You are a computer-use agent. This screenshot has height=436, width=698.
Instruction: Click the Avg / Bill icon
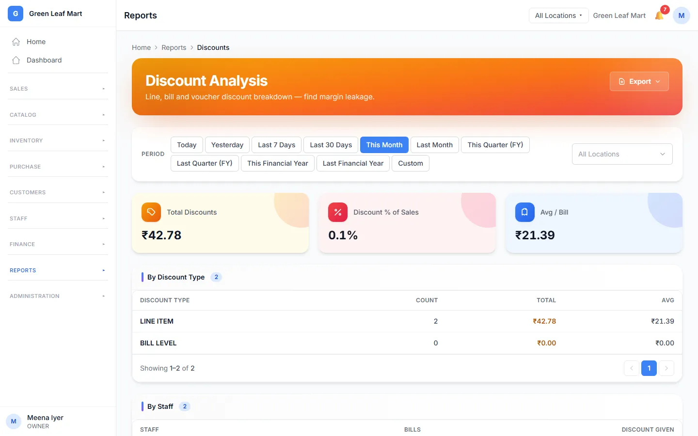(524, 212)
